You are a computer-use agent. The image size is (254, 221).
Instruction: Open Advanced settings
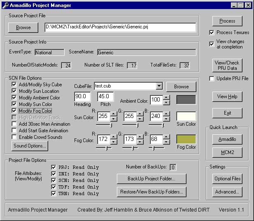tap(227, 192)
